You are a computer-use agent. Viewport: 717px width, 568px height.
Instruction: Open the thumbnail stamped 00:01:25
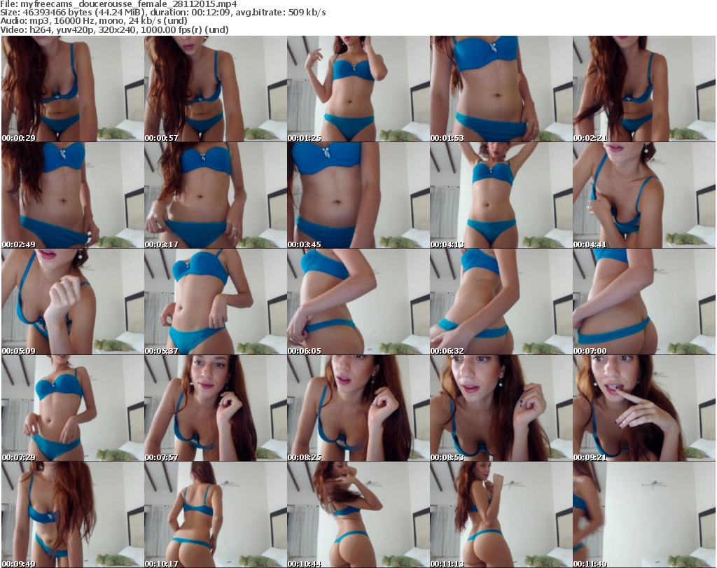pos(358,89)
